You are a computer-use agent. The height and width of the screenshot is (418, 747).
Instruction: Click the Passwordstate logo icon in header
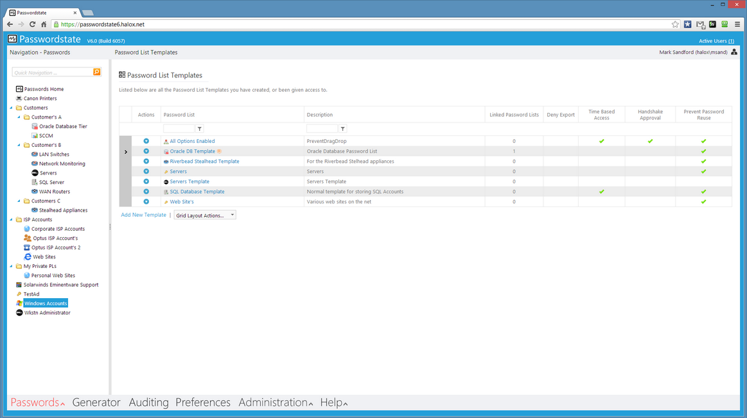(x=12, y=39)
